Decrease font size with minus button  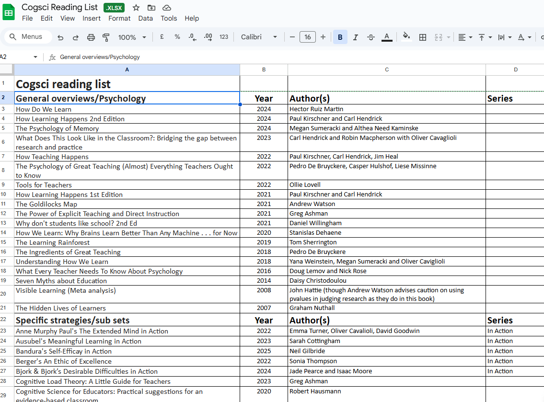292,37
